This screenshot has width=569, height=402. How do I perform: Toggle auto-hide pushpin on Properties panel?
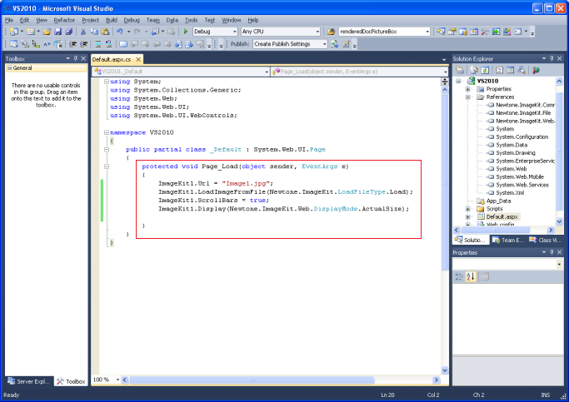[552, 252]
